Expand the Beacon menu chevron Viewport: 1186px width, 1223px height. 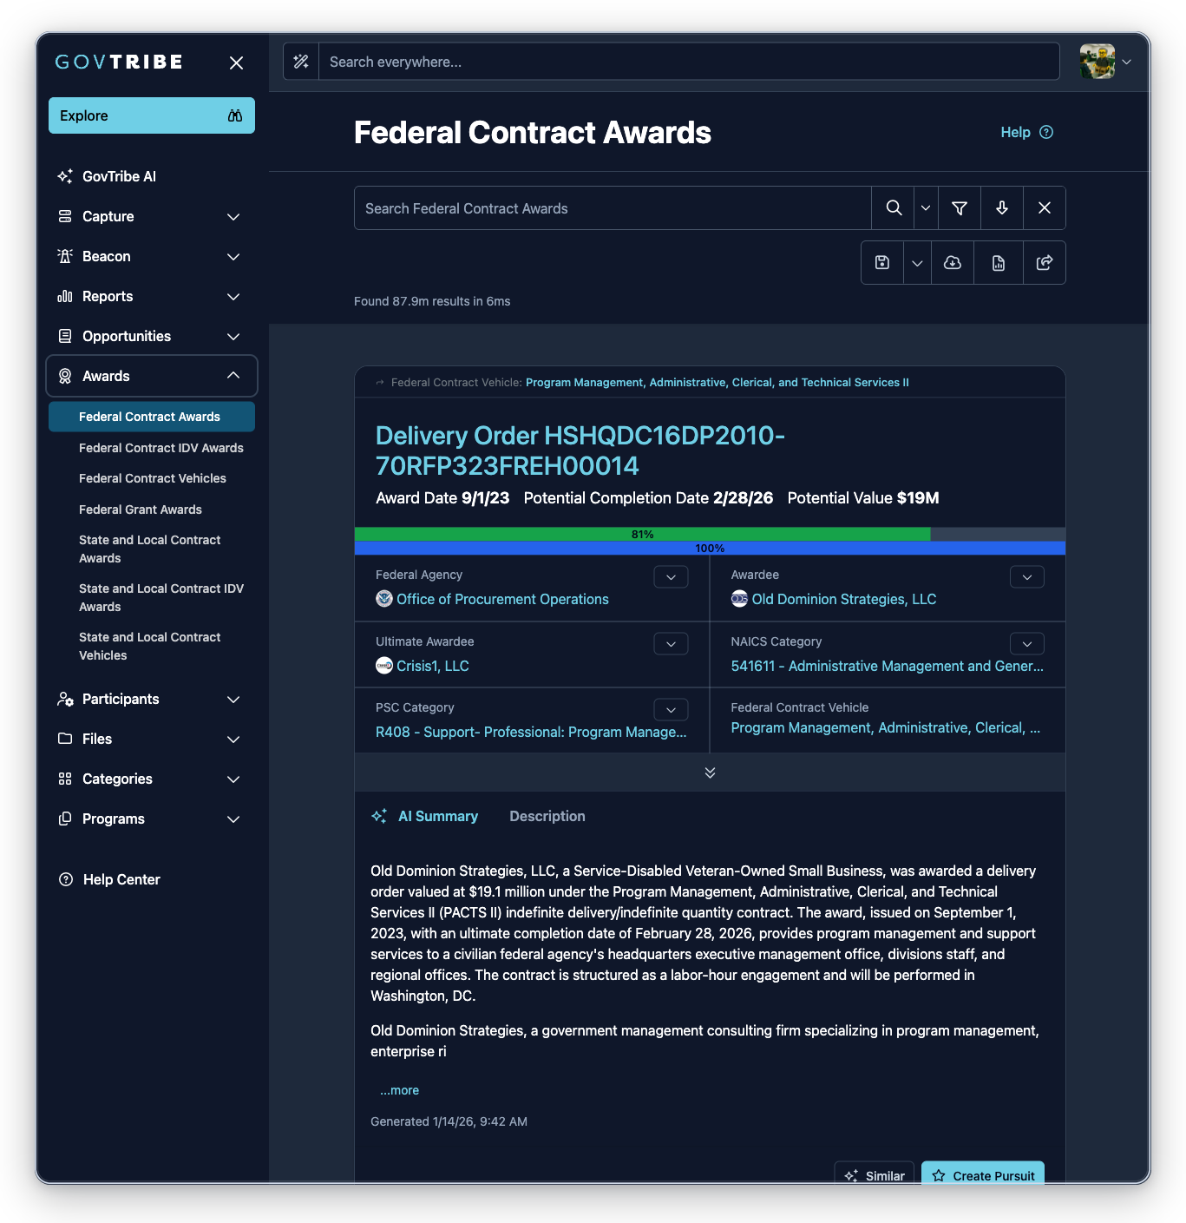[233, 256]
